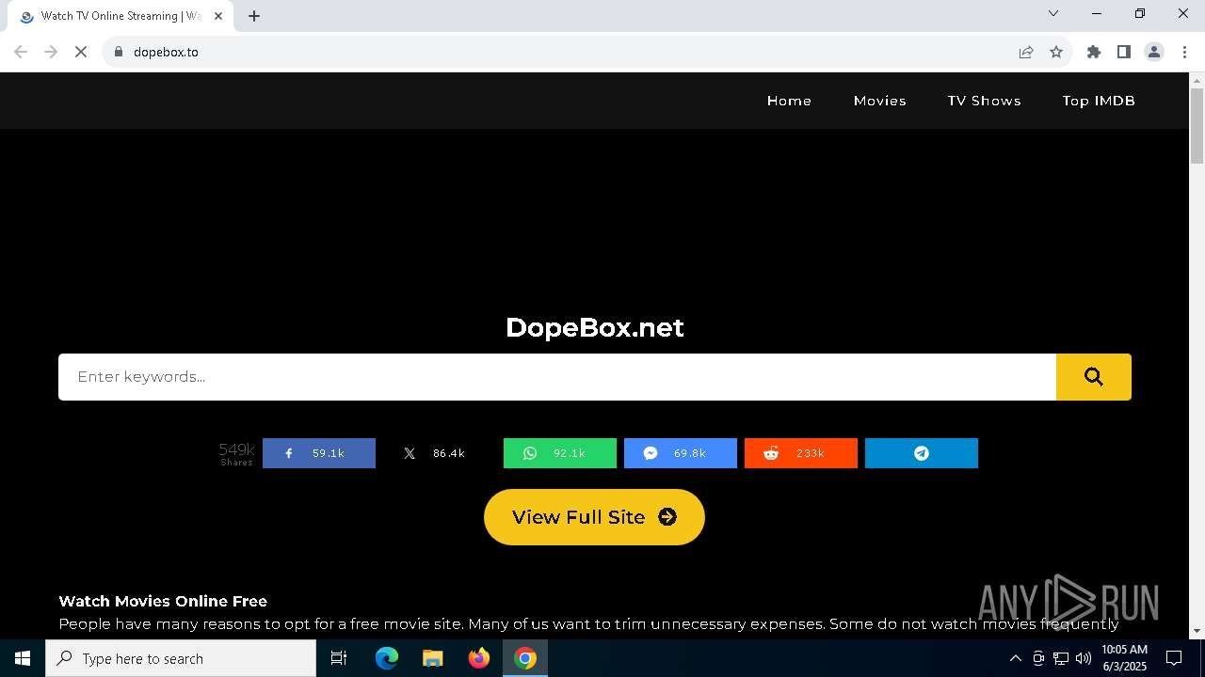Select the Watch TV Online Streaming tab
This screenshot has width=1205, height=677.
pos(120,16)
